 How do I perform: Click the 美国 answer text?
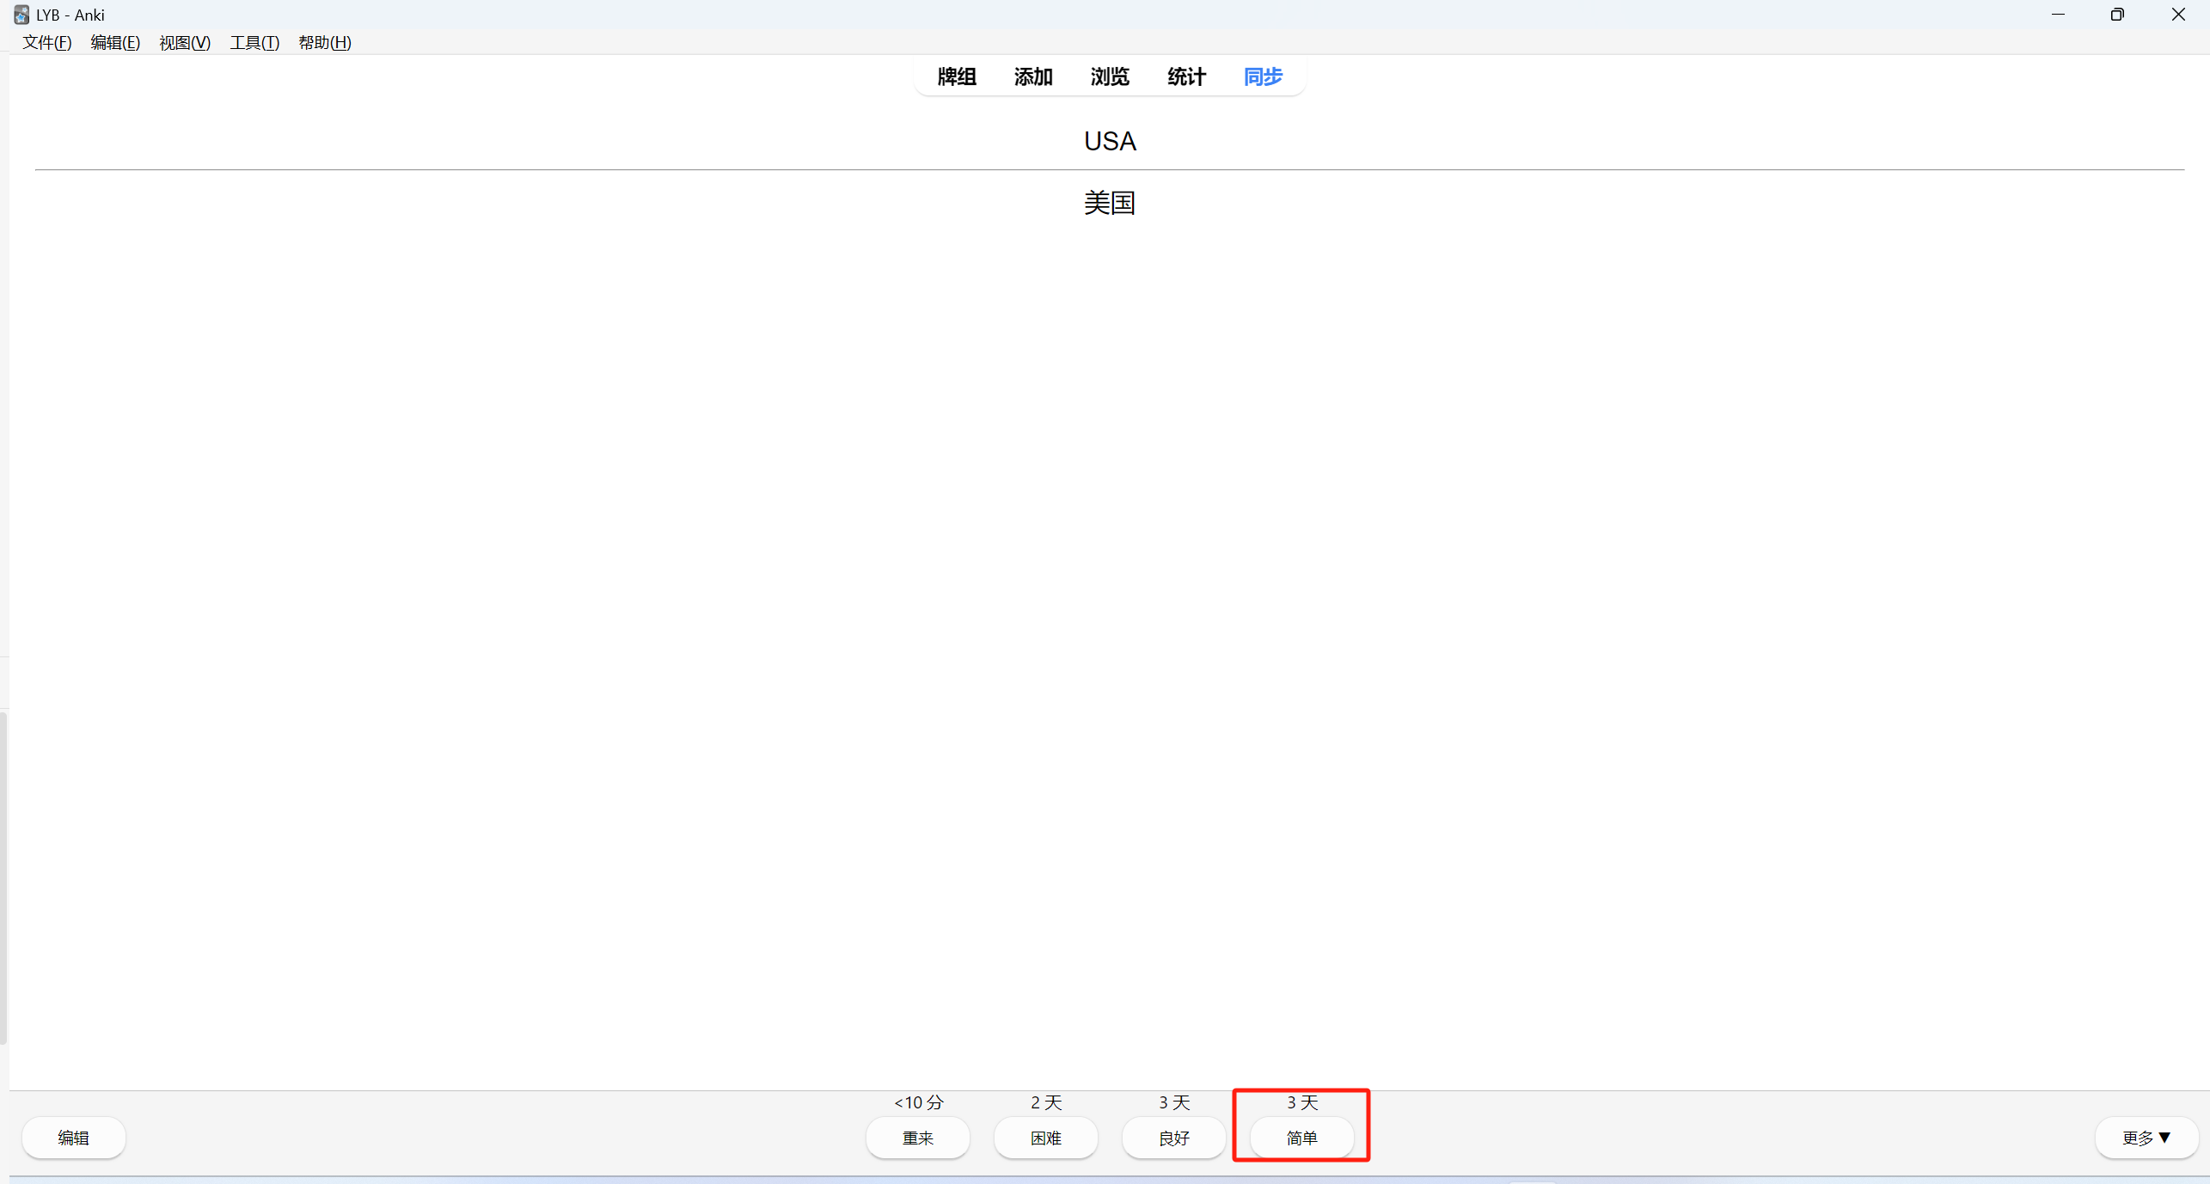(1109, 203)
